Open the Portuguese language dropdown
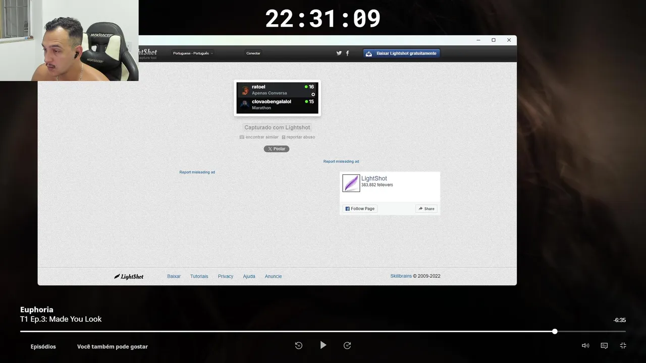This screenshot has height=363, width=646. (x=193, y=53)
